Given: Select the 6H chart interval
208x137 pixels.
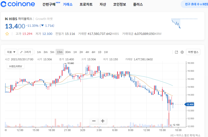Looking at the screenshot, I should point(94,52).
